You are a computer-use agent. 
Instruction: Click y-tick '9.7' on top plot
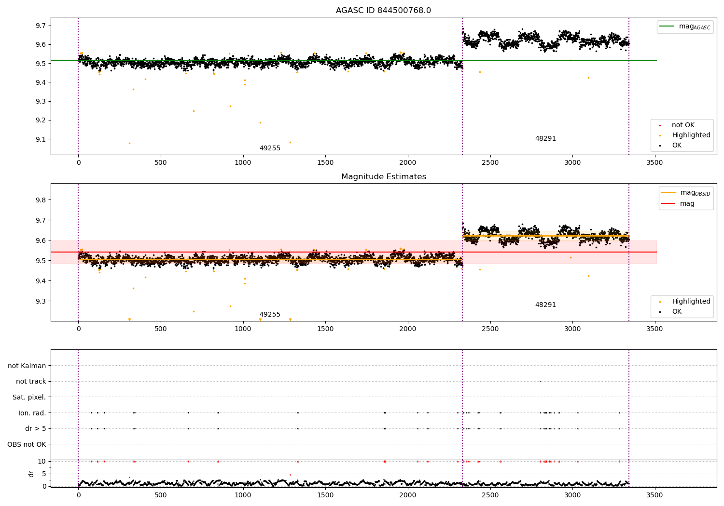point(40,26)
